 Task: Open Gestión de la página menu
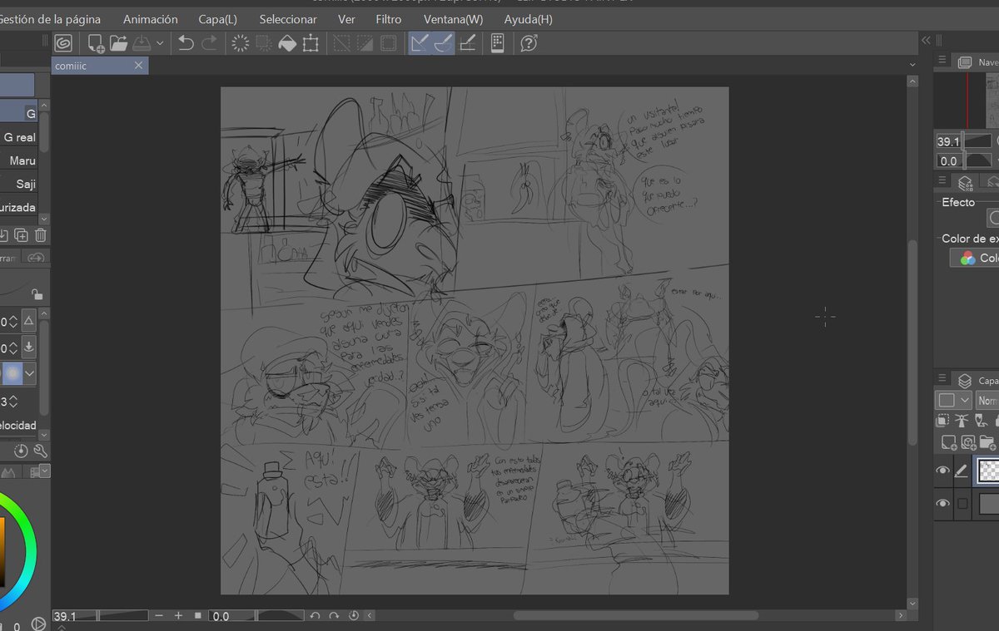click(51, 19)
